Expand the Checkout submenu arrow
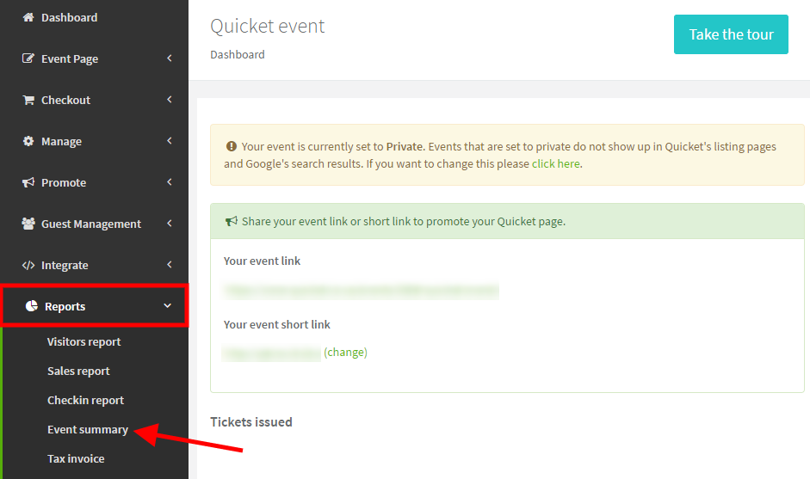810x479 pixels. (x=170, y=100)
